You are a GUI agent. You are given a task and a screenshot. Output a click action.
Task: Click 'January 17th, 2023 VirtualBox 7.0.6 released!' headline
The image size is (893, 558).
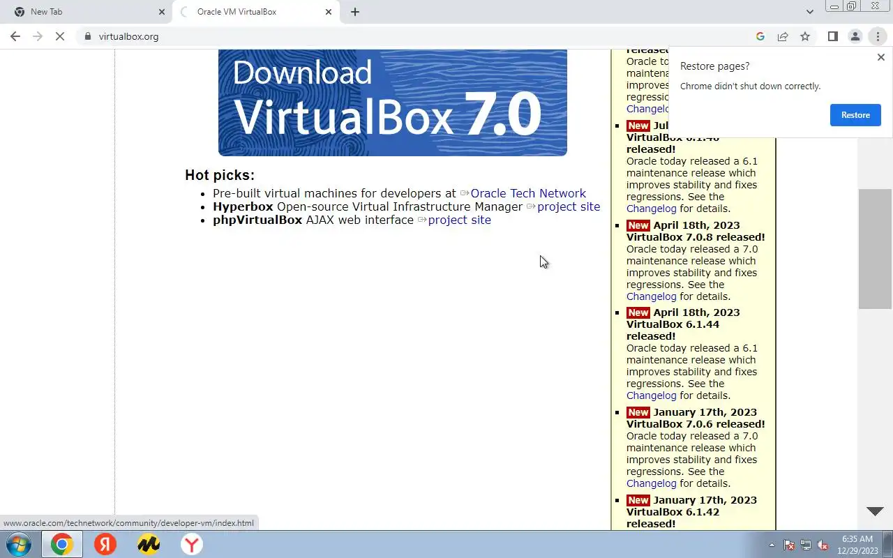click(696, 418)
